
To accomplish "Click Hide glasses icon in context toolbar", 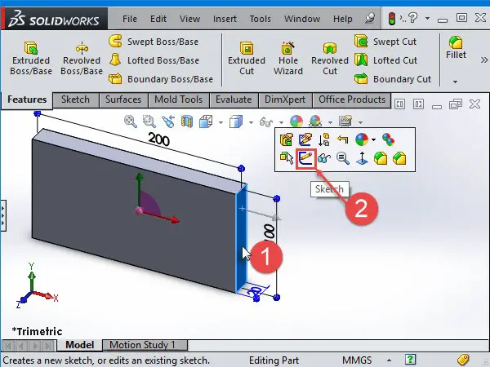I will (324, 158).
